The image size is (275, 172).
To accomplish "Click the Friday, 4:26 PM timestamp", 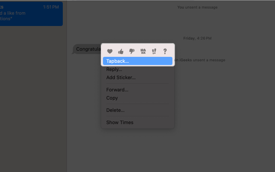I will click(197, 38).
